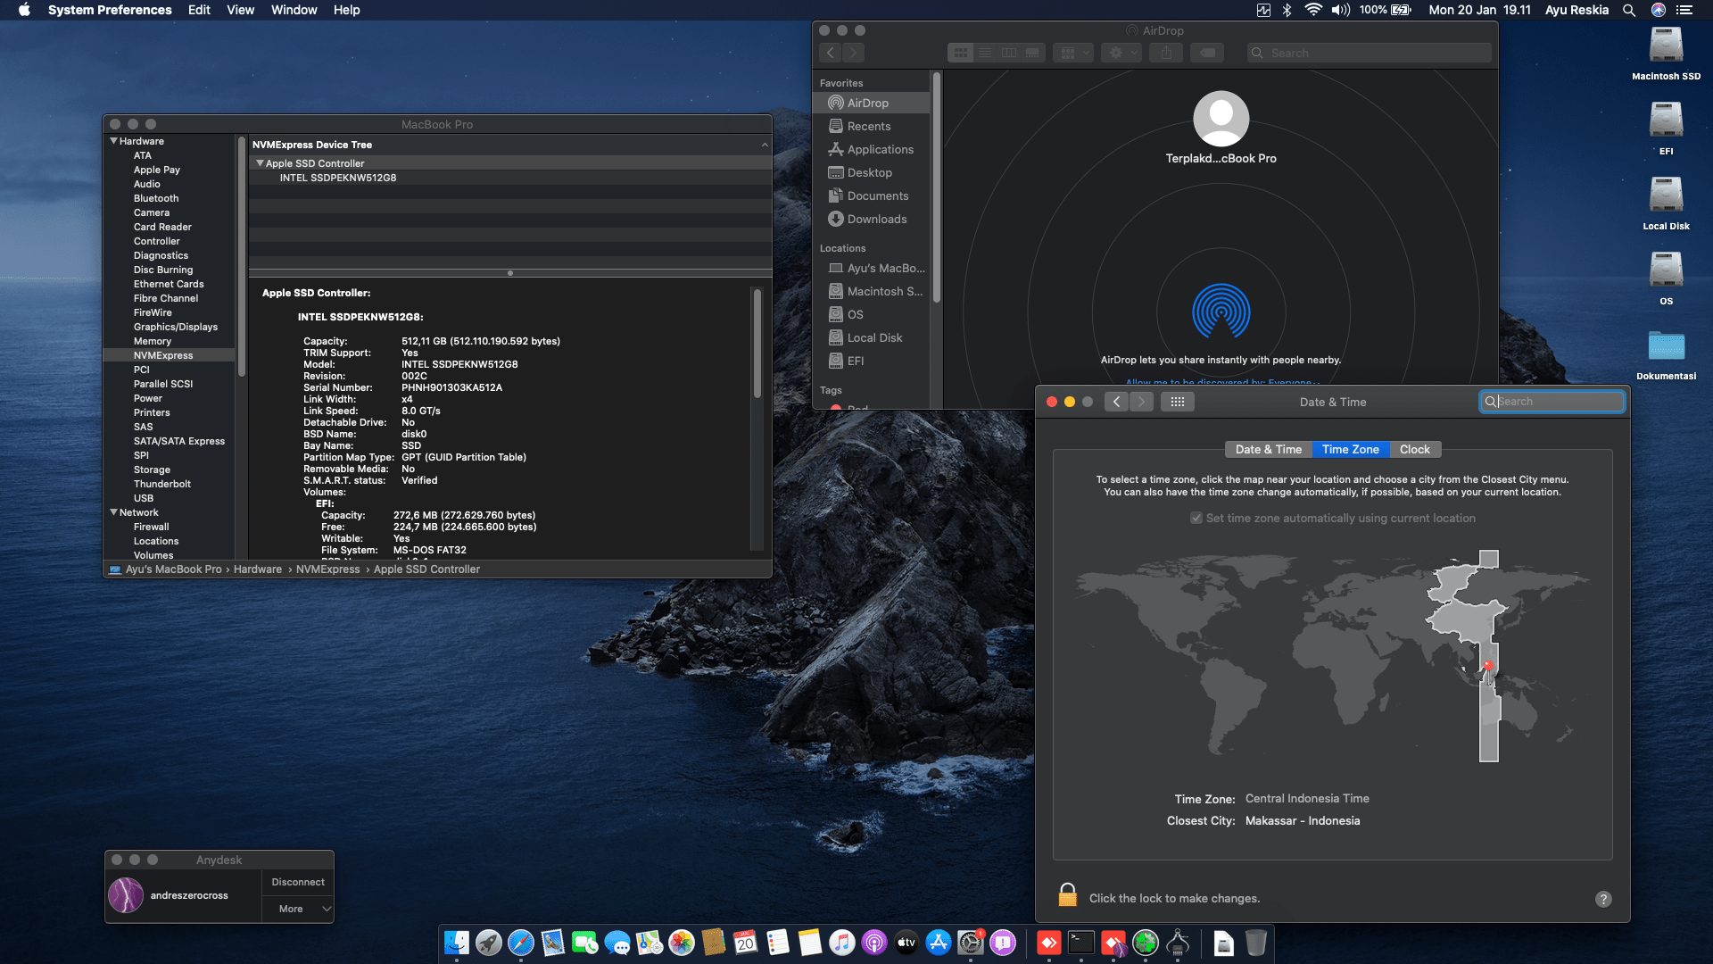This screenshot has width=1713, height=964.
Task: Click the Finder sidebar scrollbar
Action: coord(936,187)
